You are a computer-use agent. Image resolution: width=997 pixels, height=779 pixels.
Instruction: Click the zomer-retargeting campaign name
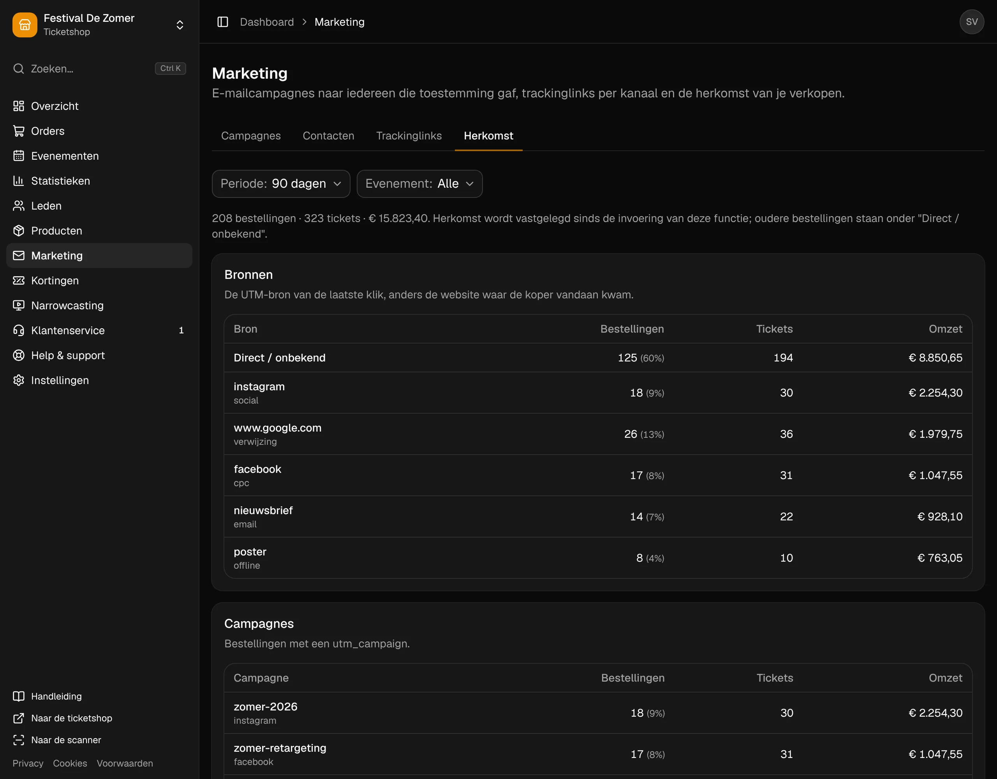point(280,748)
